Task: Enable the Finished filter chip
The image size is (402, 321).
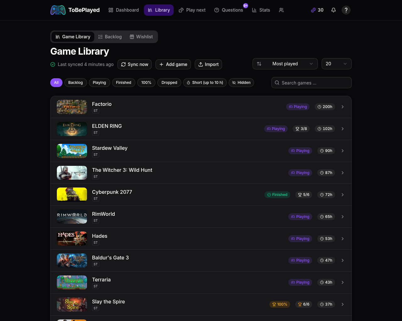Action: click(124, 83)
